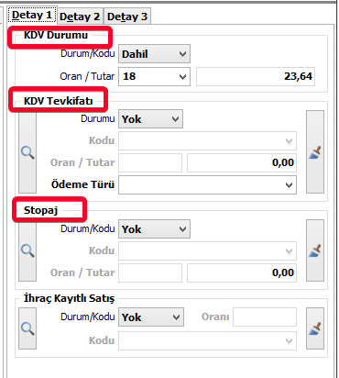Switch to the Detay 2 tab
Viewport: 339px width, 378px height.
[80, 17]
